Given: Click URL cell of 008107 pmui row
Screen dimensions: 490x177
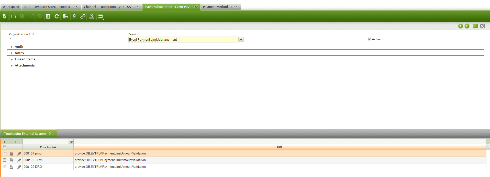Looking at the screenshot, I should click(280, 153).
